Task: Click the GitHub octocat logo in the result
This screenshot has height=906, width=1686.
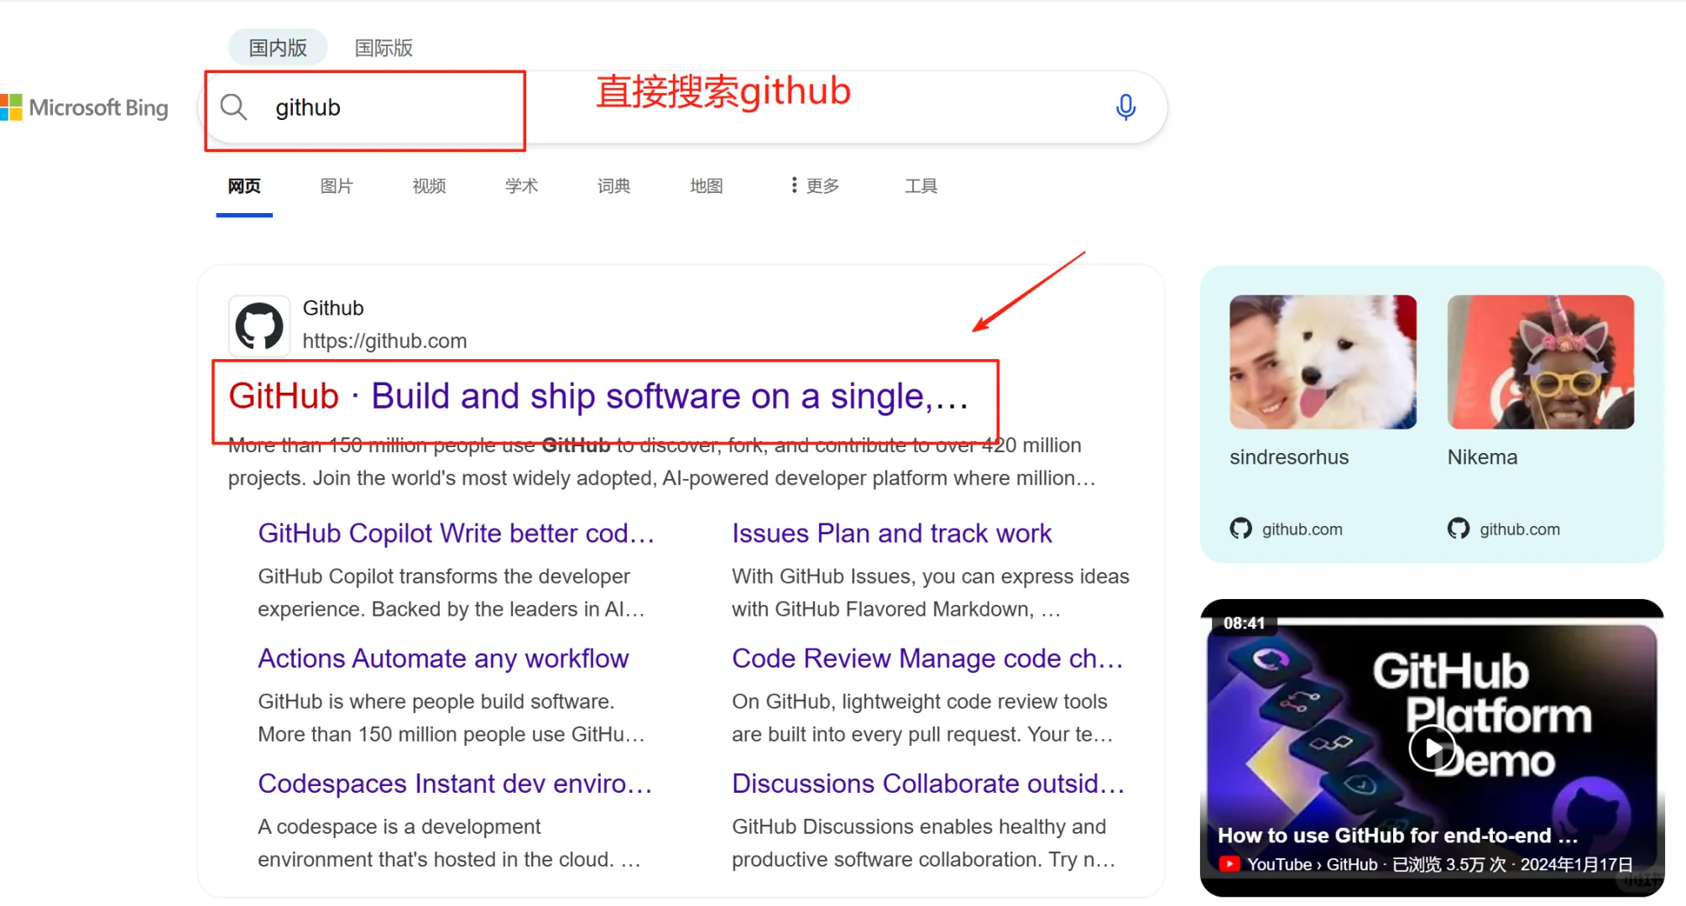Action: coord(258,325)
